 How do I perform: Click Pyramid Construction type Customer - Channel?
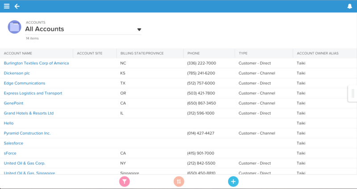click(257, 133)
